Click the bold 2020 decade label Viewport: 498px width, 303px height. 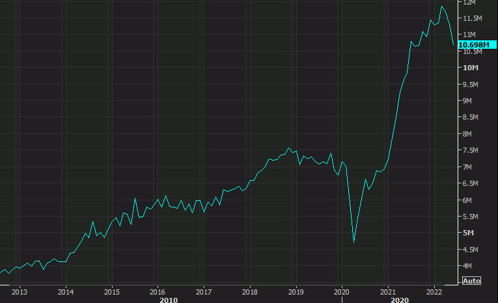point(400,300)
